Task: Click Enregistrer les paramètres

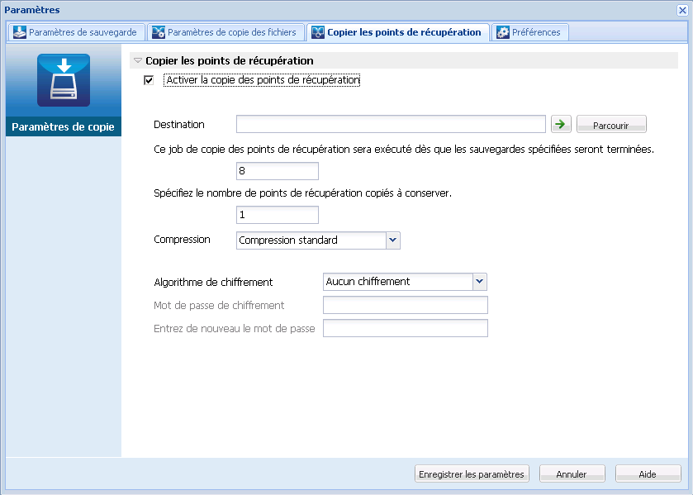Action: tap(472, 474)
